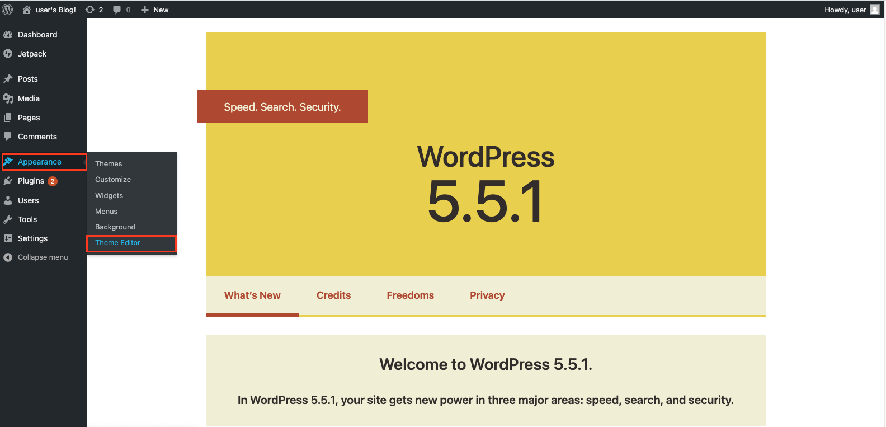Open the home icon next to user's Blog!

(x=27, y=10)
